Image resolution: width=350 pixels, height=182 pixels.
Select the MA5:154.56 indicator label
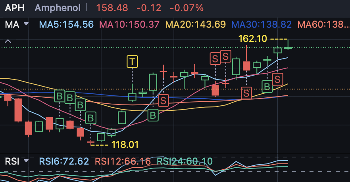pos(66,24)
